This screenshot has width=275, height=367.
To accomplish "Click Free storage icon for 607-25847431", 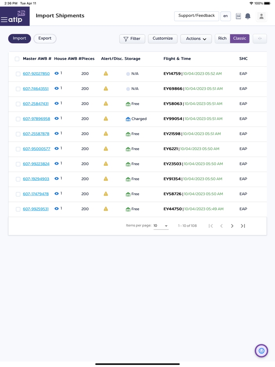I will click(128, 104).
